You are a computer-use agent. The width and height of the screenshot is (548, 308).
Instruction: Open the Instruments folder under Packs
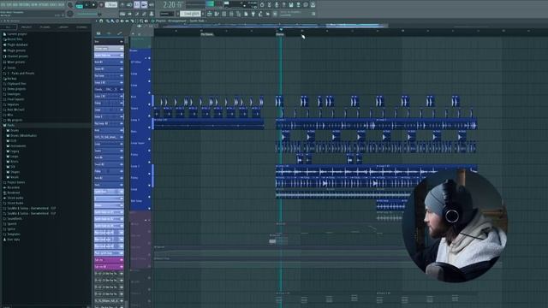pyautogui.click(x=16, y=146)
